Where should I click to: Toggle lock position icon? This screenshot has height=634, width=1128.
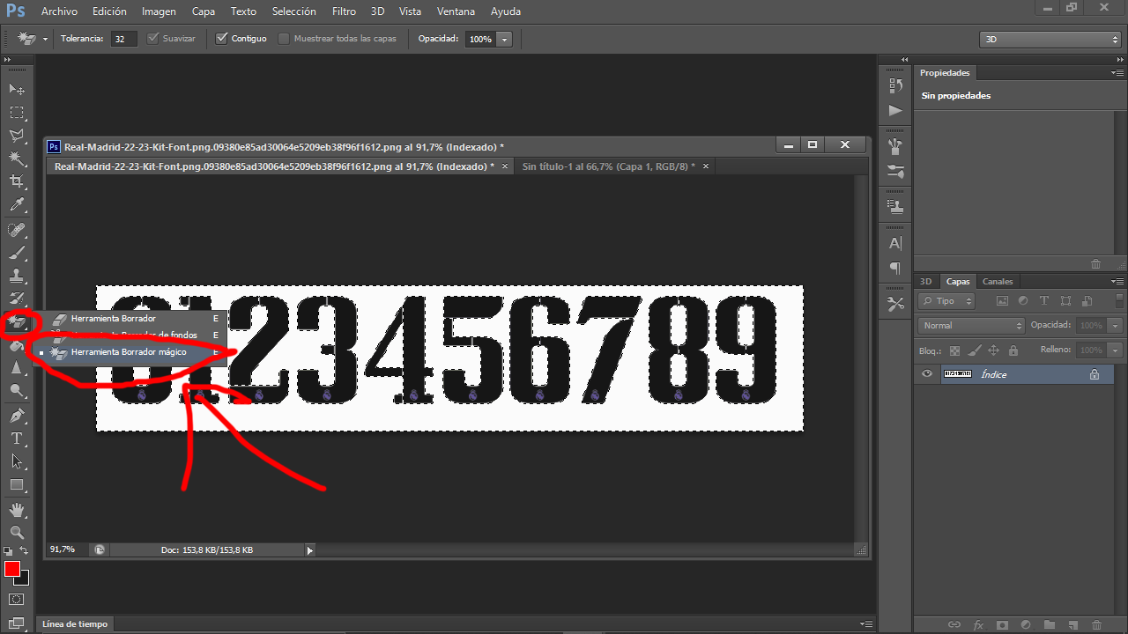993,350
